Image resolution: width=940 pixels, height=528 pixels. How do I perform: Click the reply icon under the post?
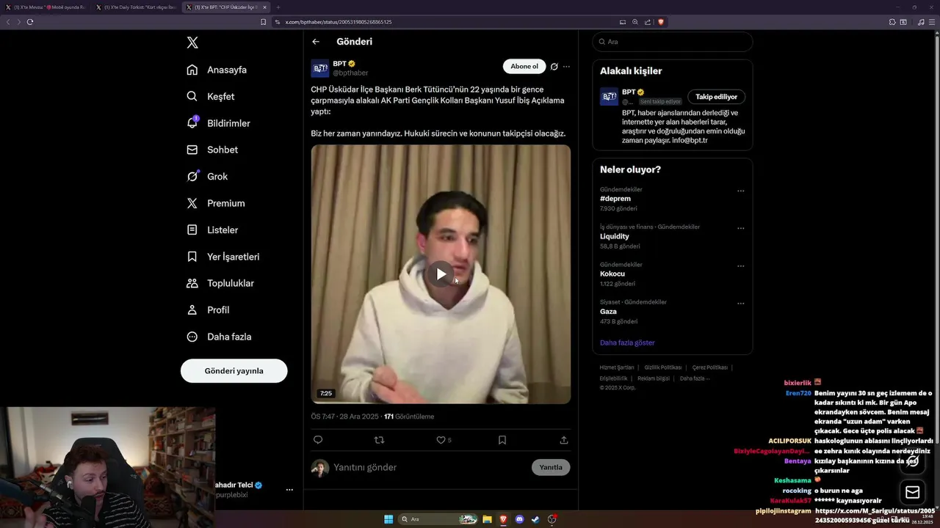tap(318, 440)
